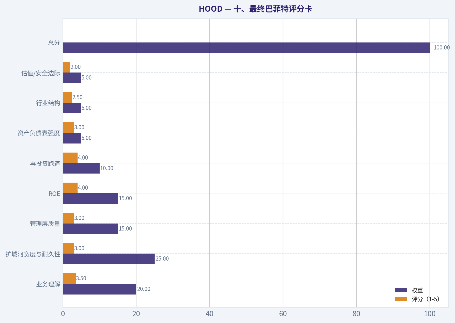Select the "60" x-axis tick label
The width and height of the screenshot is (455, 323).
(x=283, y=314)
